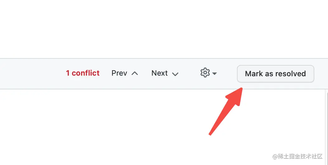
Task: Click the Mark as resolved button
Action: click(276, 73)
